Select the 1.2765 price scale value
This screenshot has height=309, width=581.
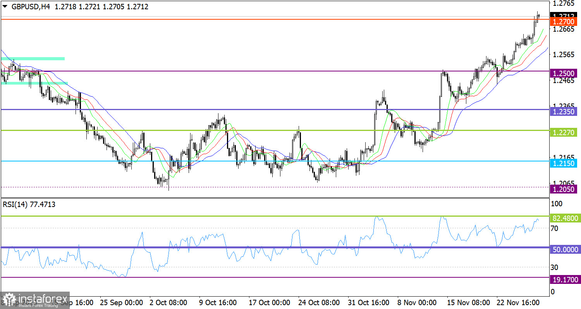point(564,3)
